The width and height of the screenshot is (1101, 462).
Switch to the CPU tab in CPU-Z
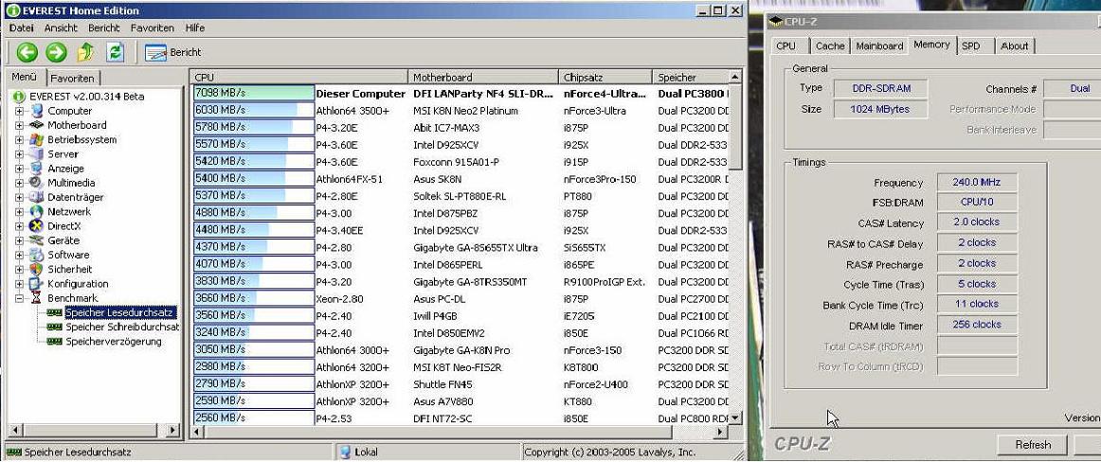pyautogui.click(x=785, y=45)
